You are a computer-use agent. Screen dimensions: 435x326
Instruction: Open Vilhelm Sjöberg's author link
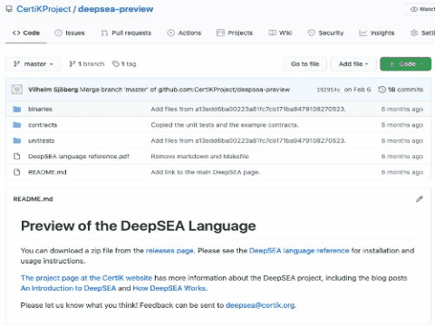[53, 90]
